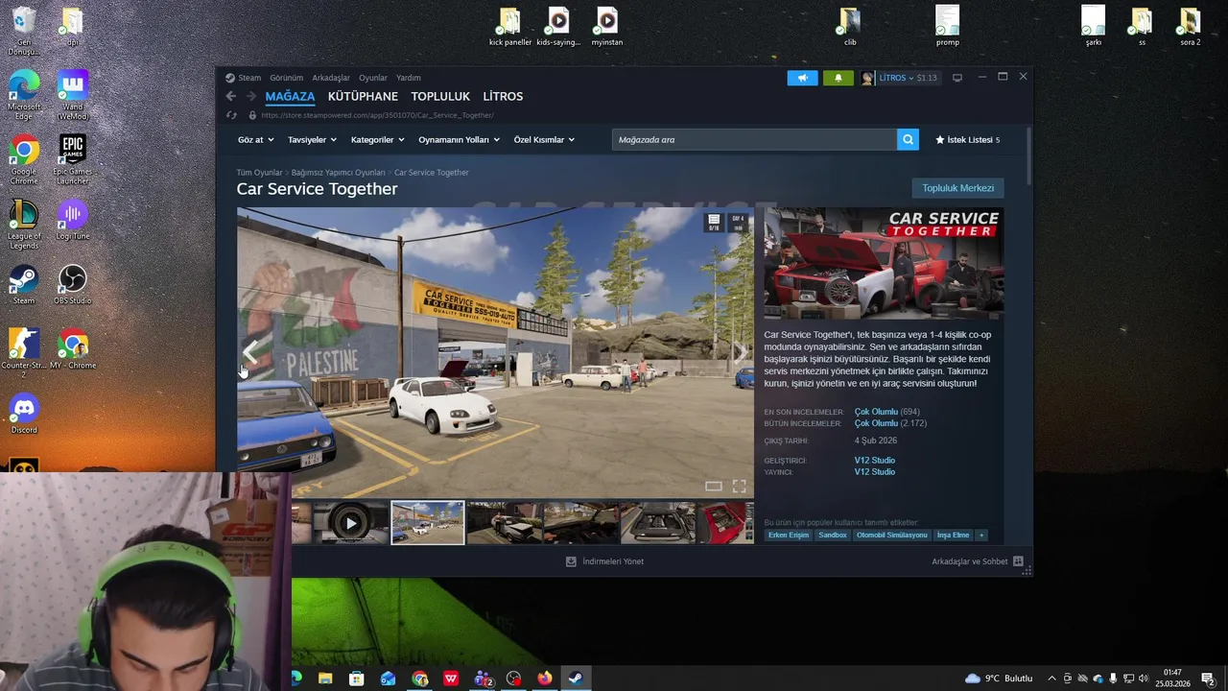The image size is (1228, 691).
Task: Switch to MAĞAZA tab
Action: pyautogui.click(x=290, y=96)
